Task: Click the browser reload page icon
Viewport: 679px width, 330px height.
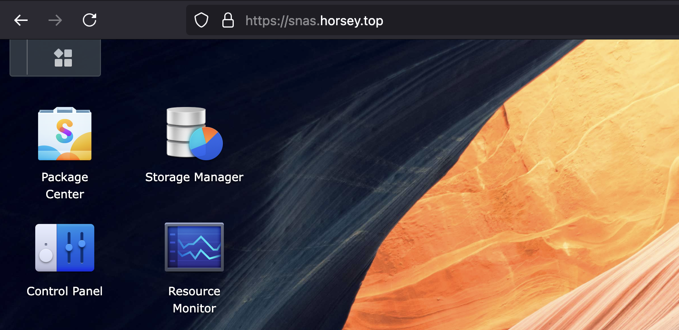Action: [x=90, y=20]
